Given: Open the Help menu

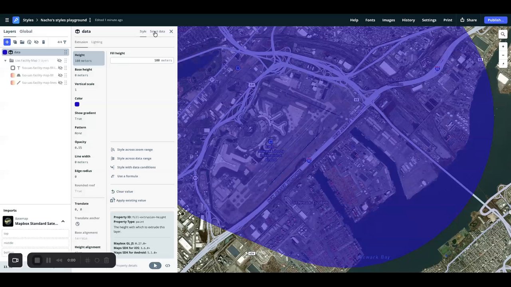Looking at the screenshot, I should [x=354, y=20].
